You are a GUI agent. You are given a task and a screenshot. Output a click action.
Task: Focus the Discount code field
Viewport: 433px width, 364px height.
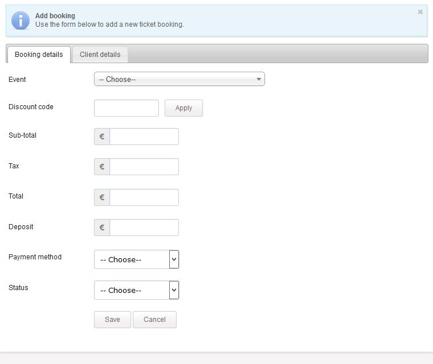(126, 108)
